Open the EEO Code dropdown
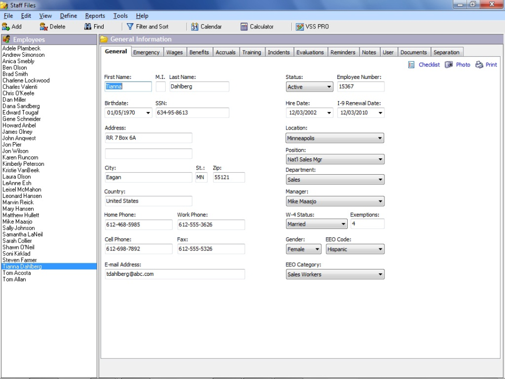Viewport: 505px width, 379px height. coord(380,250)
